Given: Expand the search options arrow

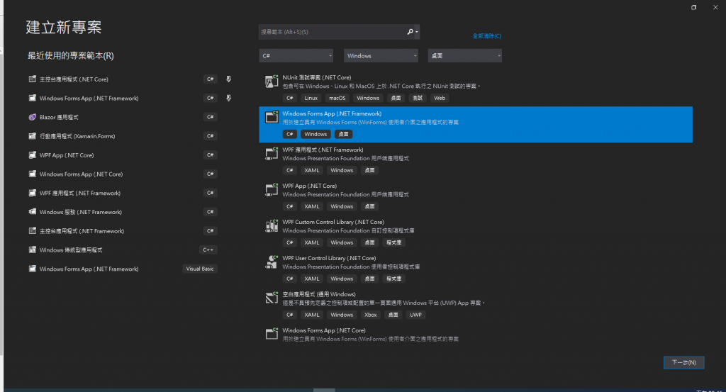Looking at the screenshot, I should [x=417, y=32].
